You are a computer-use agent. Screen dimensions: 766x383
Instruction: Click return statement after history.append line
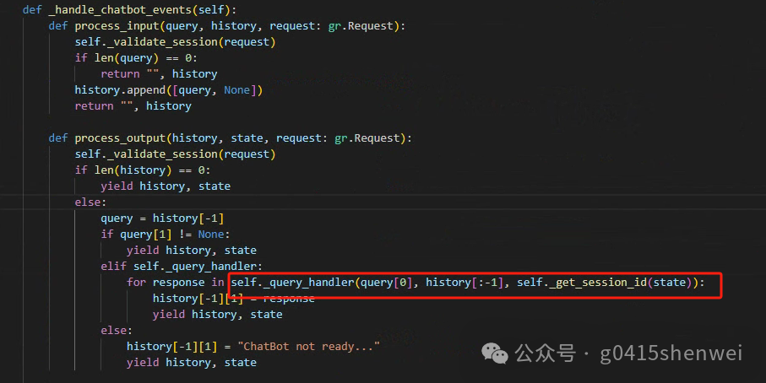133,106
